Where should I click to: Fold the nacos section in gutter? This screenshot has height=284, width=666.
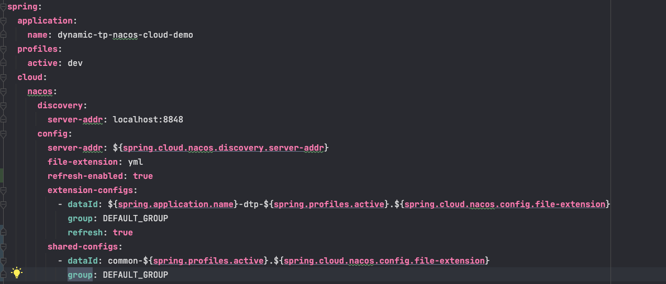(3, 91)
